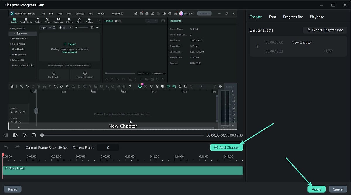Click chapter start time 00:00:00:00
The width and height of the screenshot is (351, 195).
point(274,43)
